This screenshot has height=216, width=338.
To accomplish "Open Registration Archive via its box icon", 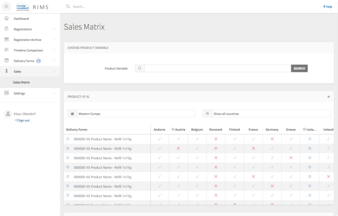I will tap(7, 40).
